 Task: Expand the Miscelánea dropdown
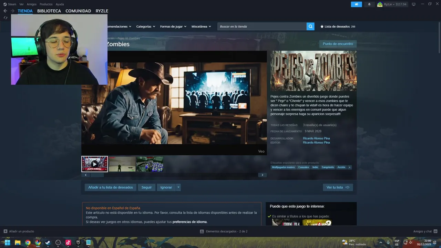[201, 27]
